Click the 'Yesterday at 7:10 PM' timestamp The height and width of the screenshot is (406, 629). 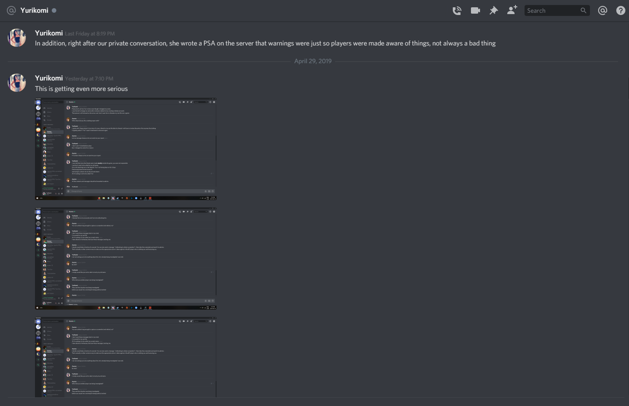tap(89, 79)
